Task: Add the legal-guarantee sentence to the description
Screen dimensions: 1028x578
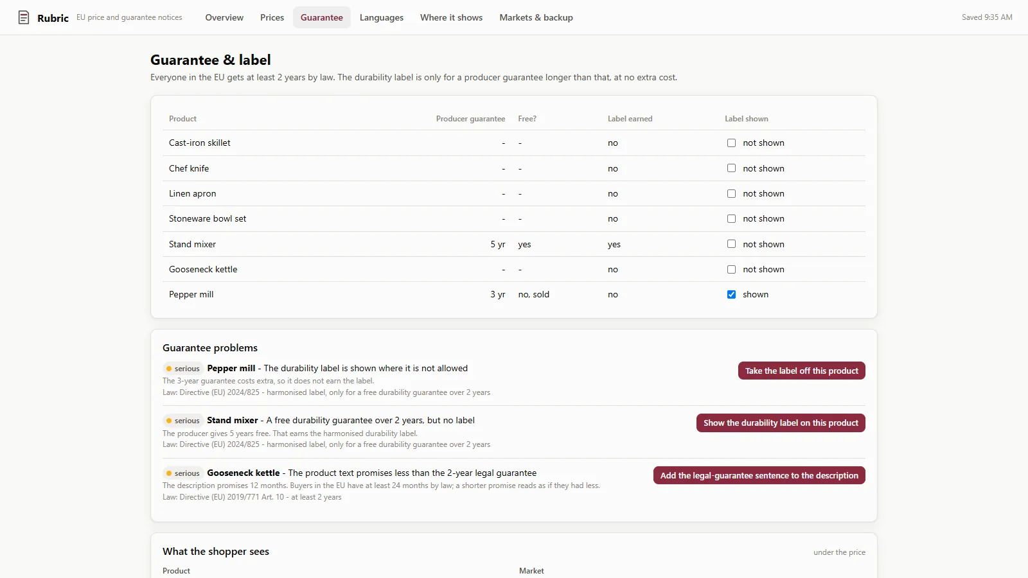Action: pyautogui.click(x=759, y=475)
